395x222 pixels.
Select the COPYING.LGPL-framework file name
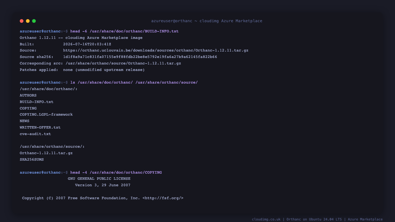point(46,115)
